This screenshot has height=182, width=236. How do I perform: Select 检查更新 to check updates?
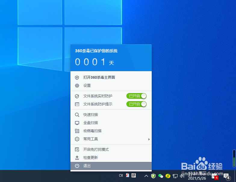111,158
